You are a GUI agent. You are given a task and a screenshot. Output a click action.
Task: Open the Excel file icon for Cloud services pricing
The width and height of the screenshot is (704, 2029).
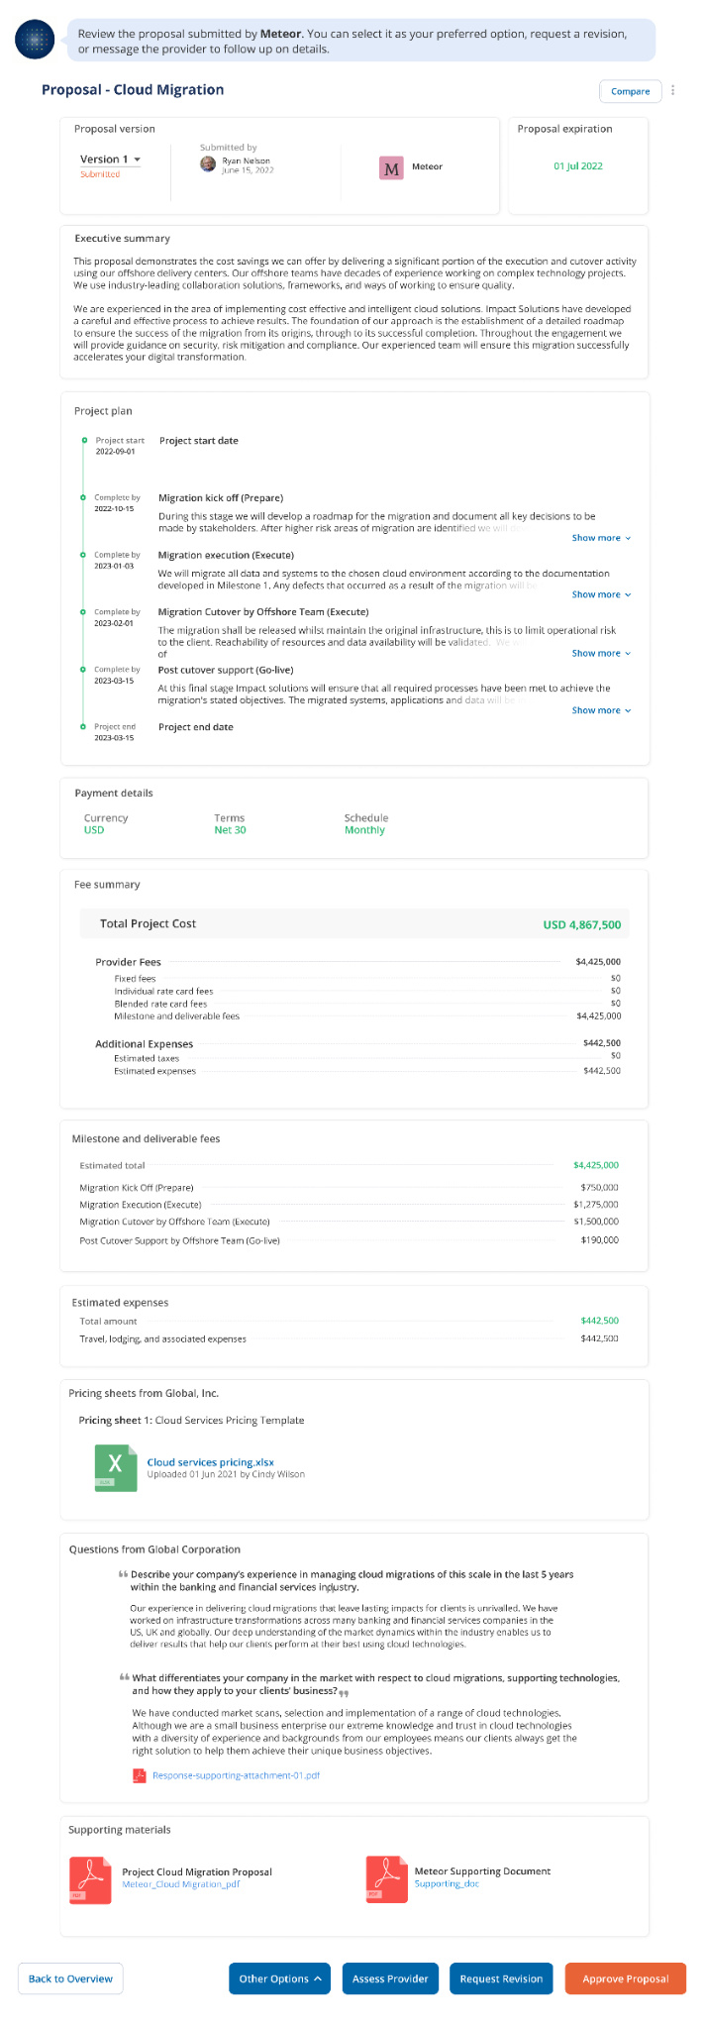[x=116, y=1467]
